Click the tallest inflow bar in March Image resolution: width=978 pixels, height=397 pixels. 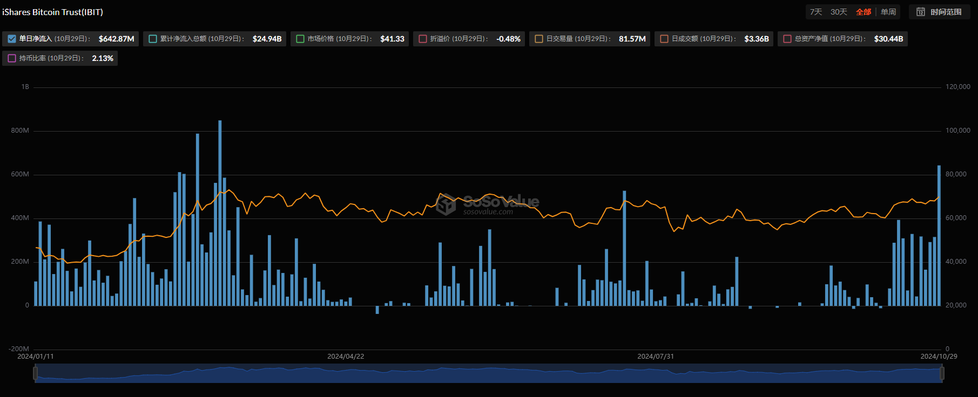coord(220,213)
